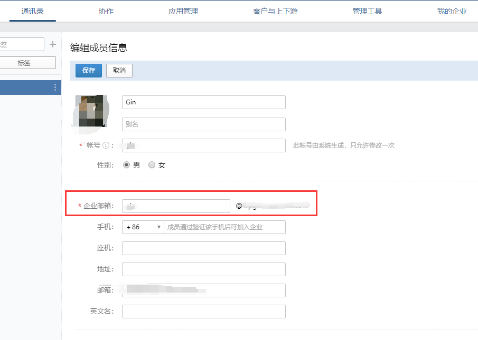The width and height of the screenshot is (478, 340).
Task: Open the +86 country code dropdown
Action: tap(143, 227)
